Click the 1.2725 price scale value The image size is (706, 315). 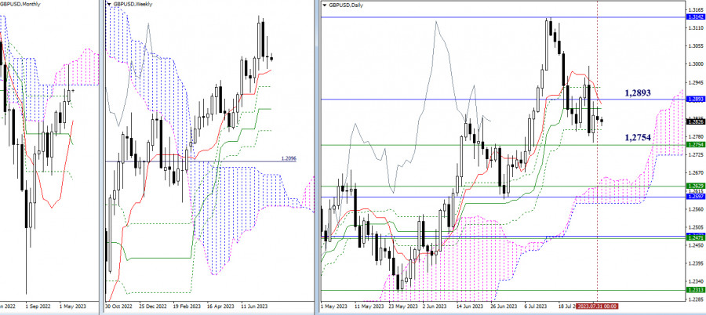[695, 155]
